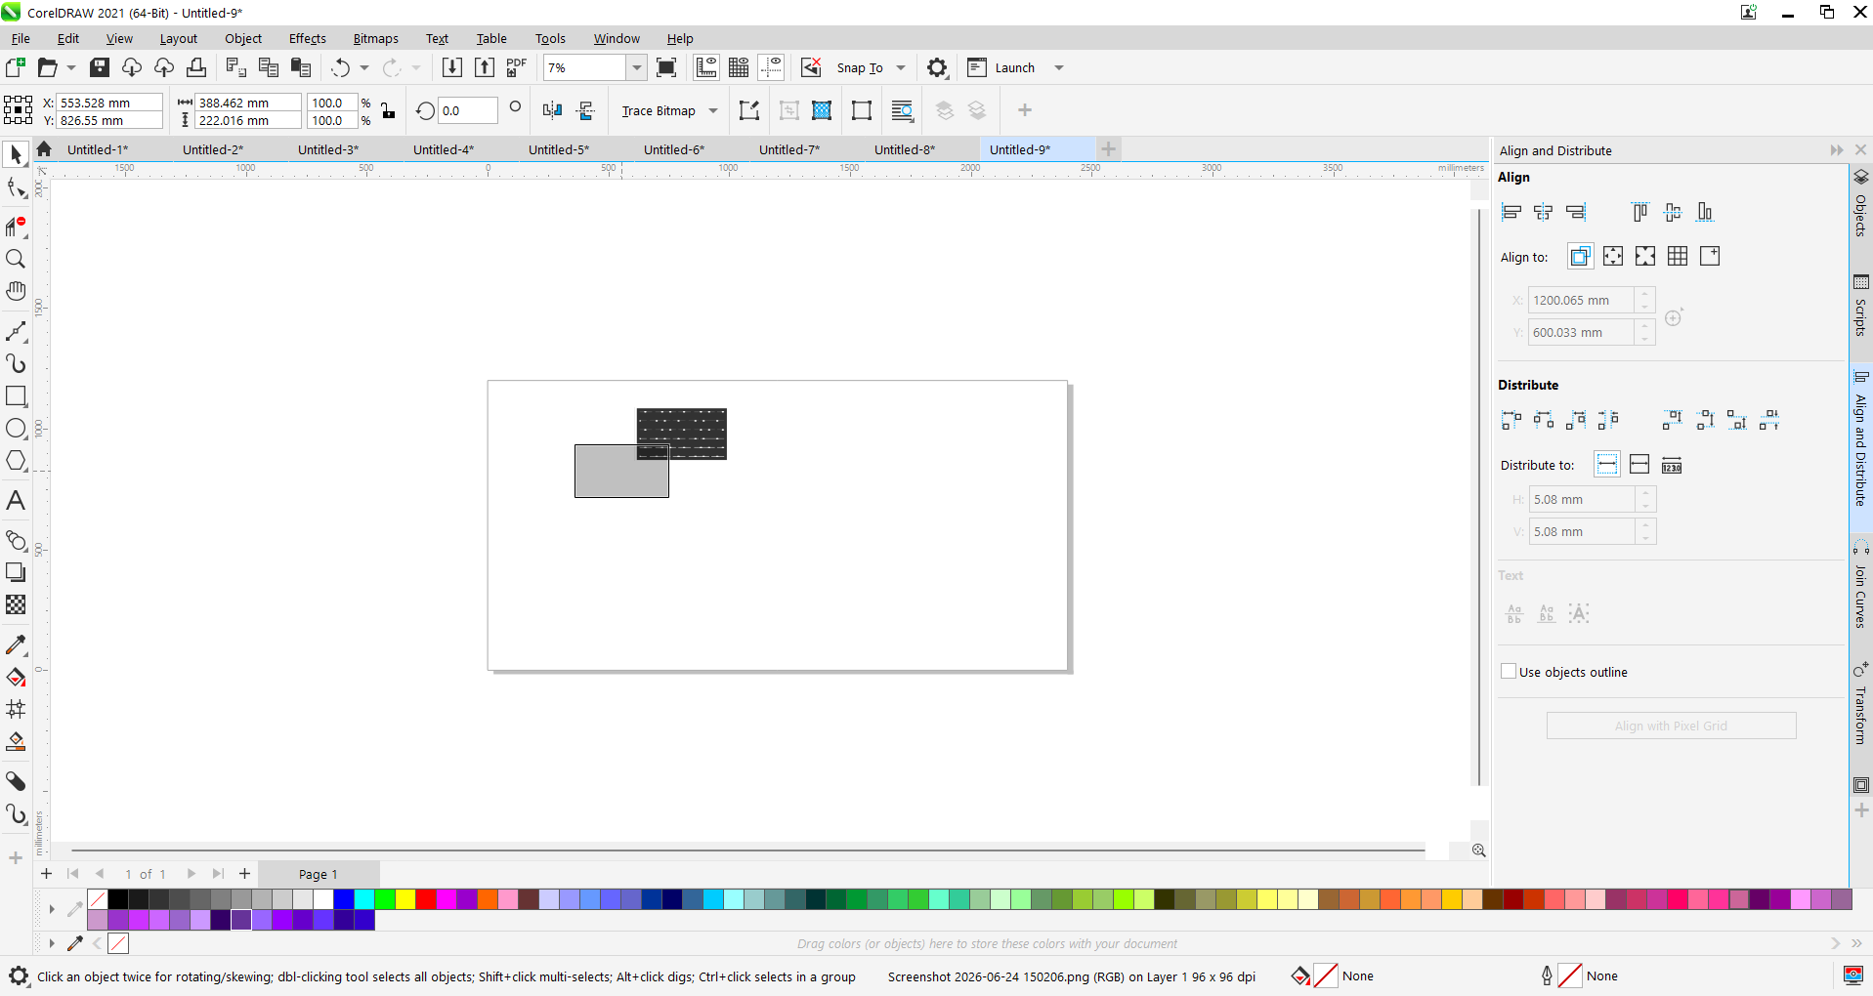
Task: Select the no-color swatch in palette
Action: 97,899
